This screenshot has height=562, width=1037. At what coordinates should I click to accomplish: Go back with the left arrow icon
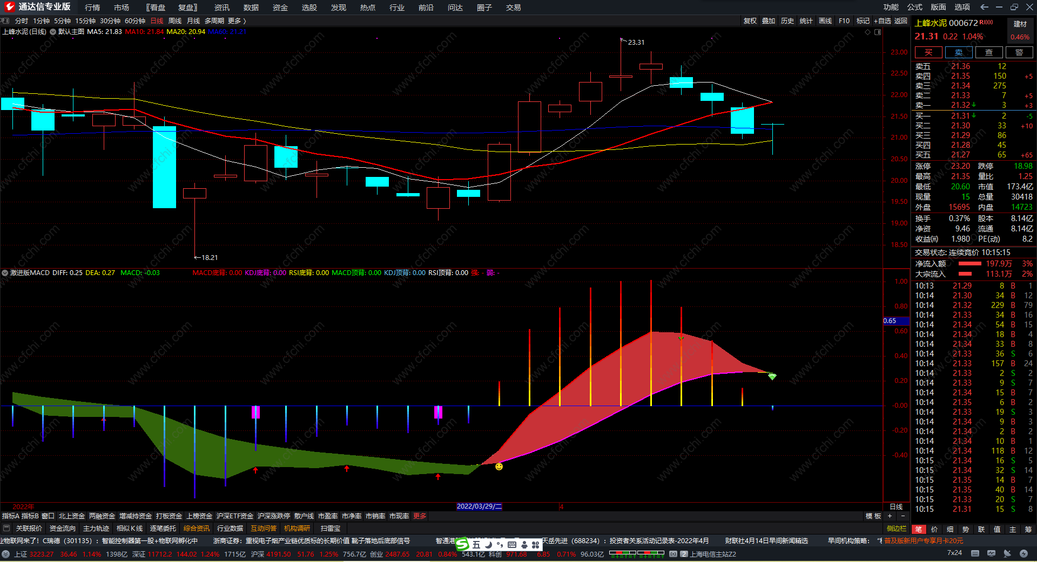984,7
